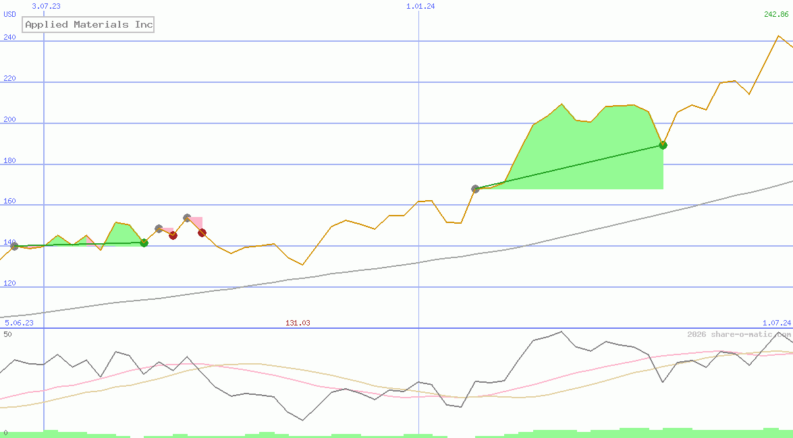Click the 242.86 latest price value

[x=776, y=14]
